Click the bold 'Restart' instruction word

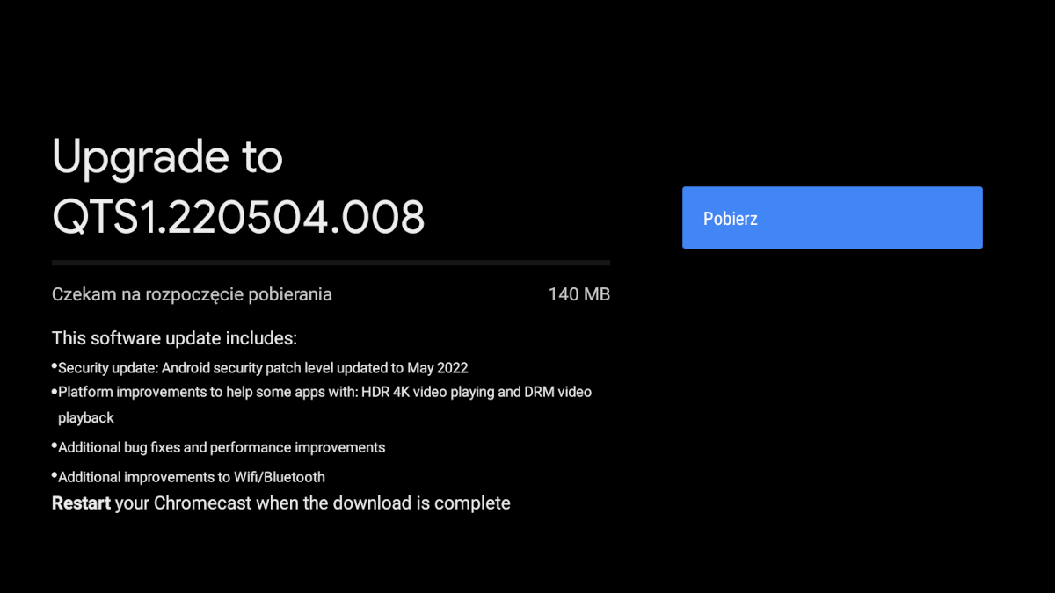pos(80,503)
